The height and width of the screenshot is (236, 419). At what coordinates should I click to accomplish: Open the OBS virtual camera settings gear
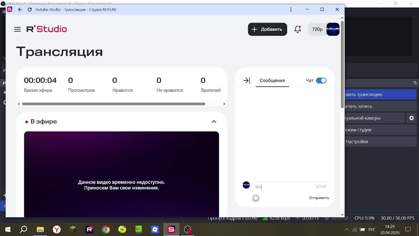click(x=411, y=118)
